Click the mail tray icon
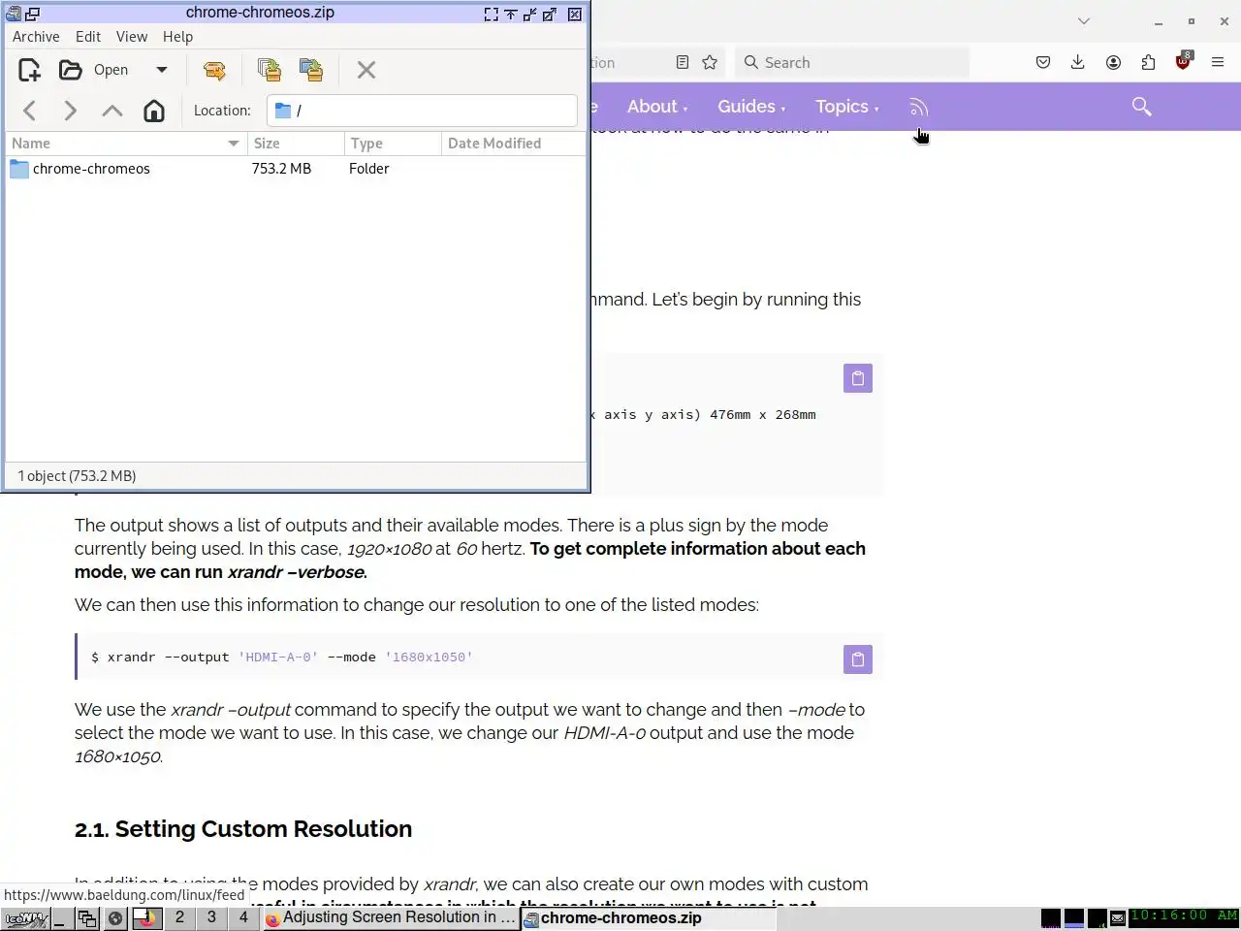The width and height of the screenshot is (1241, 931). [1118, 917]
